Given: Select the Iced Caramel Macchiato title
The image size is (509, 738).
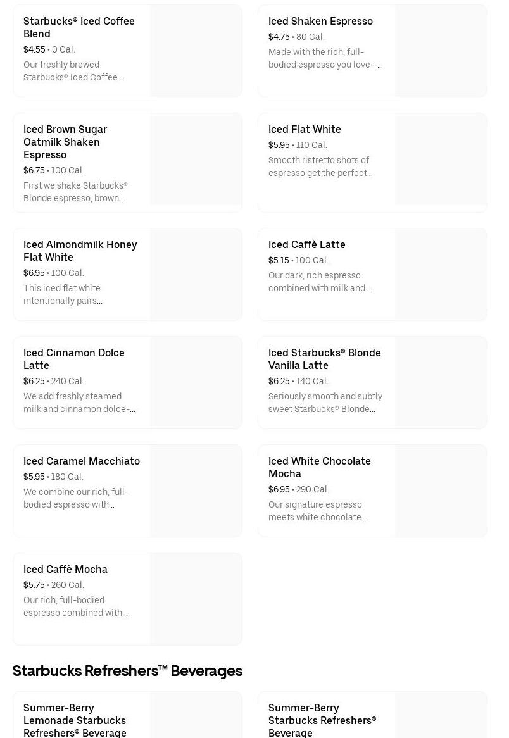Looking at the screenshot, I should [82, 461].
